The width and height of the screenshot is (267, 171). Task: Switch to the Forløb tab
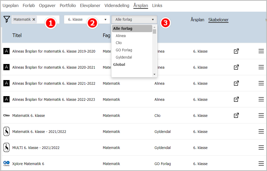29,5
